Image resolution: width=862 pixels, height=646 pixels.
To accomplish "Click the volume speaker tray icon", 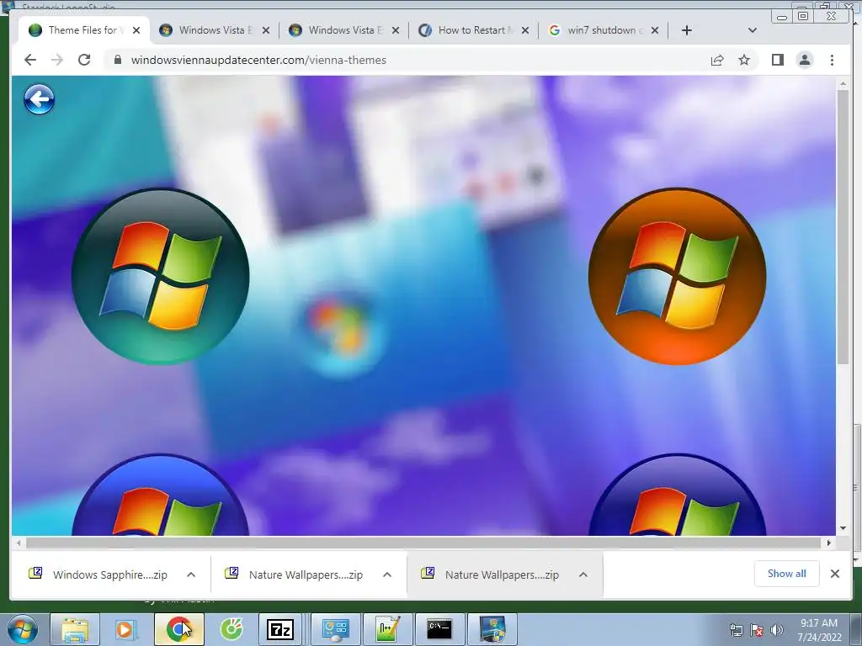I will point(777,631).
